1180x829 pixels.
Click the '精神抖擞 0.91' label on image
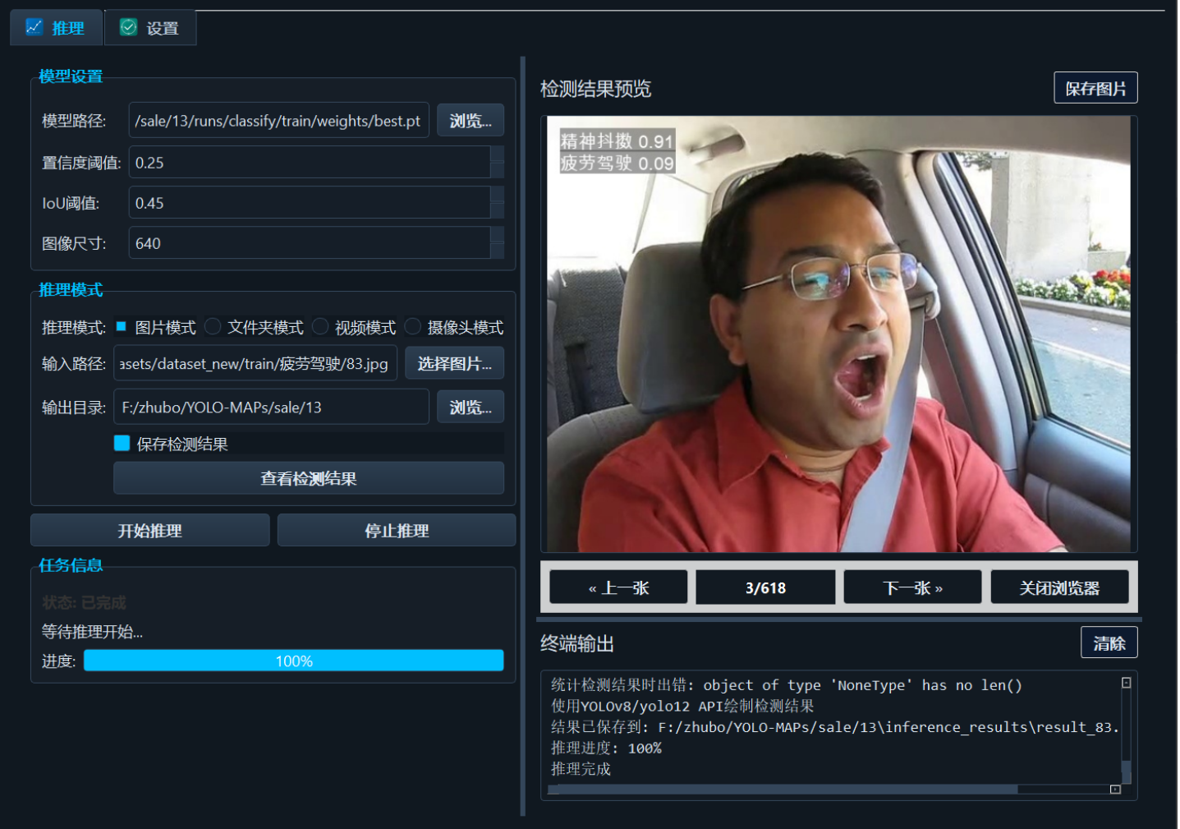[x=617, y=141]
